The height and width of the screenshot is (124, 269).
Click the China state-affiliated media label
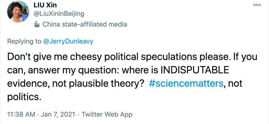[x=85, y=24]
